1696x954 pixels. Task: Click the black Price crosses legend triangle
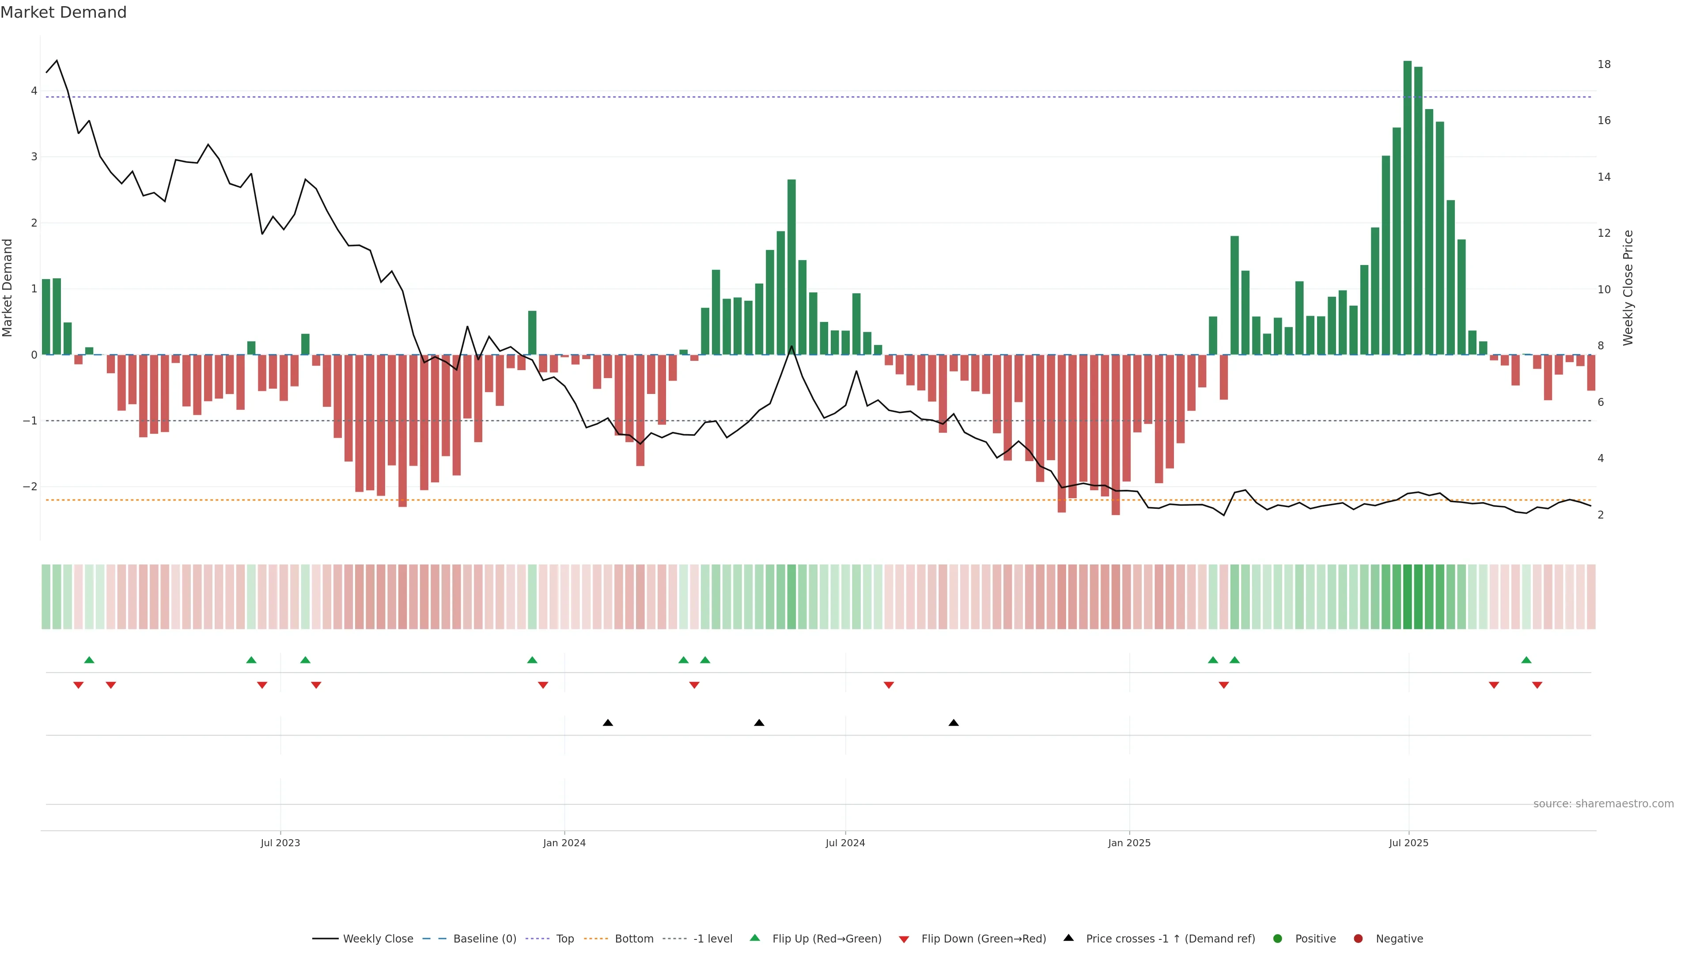pyautogui.click(x=1068, y=938)
